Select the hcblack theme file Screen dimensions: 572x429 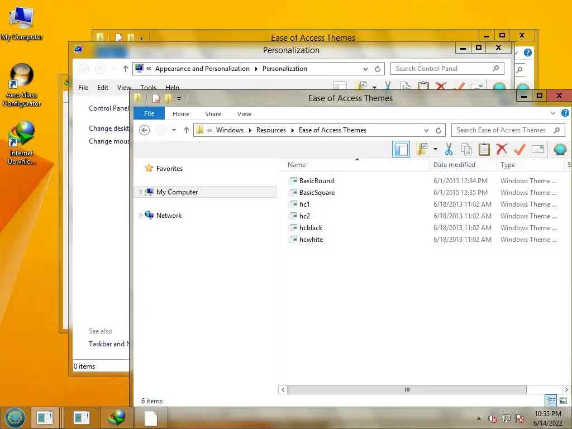pos(311,228)
